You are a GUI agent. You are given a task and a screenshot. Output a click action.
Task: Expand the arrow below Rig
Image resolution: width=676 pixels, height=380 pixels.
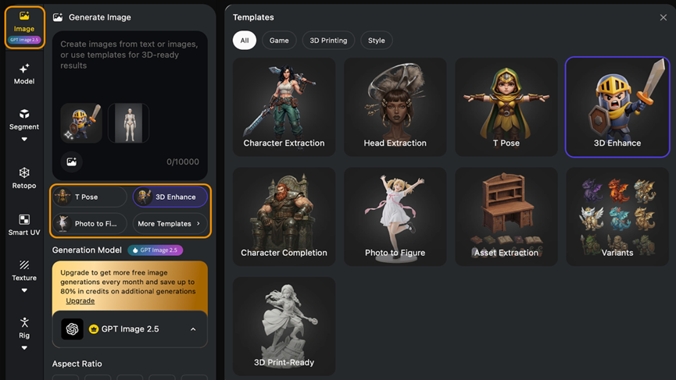(24, 348)
